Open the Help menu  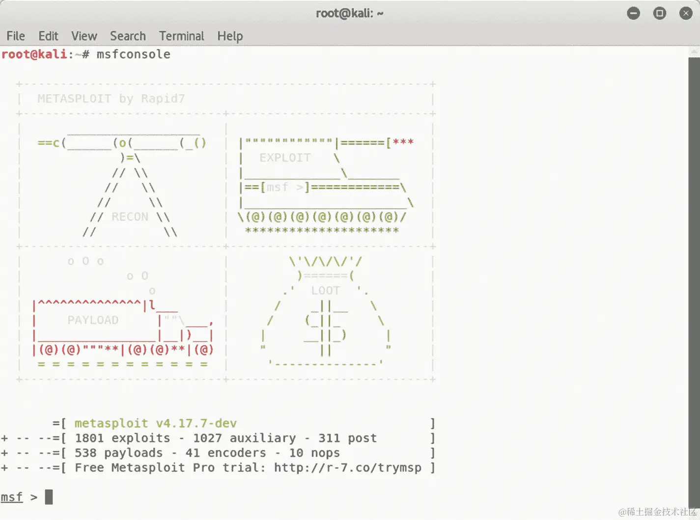(x=229, y=36)
